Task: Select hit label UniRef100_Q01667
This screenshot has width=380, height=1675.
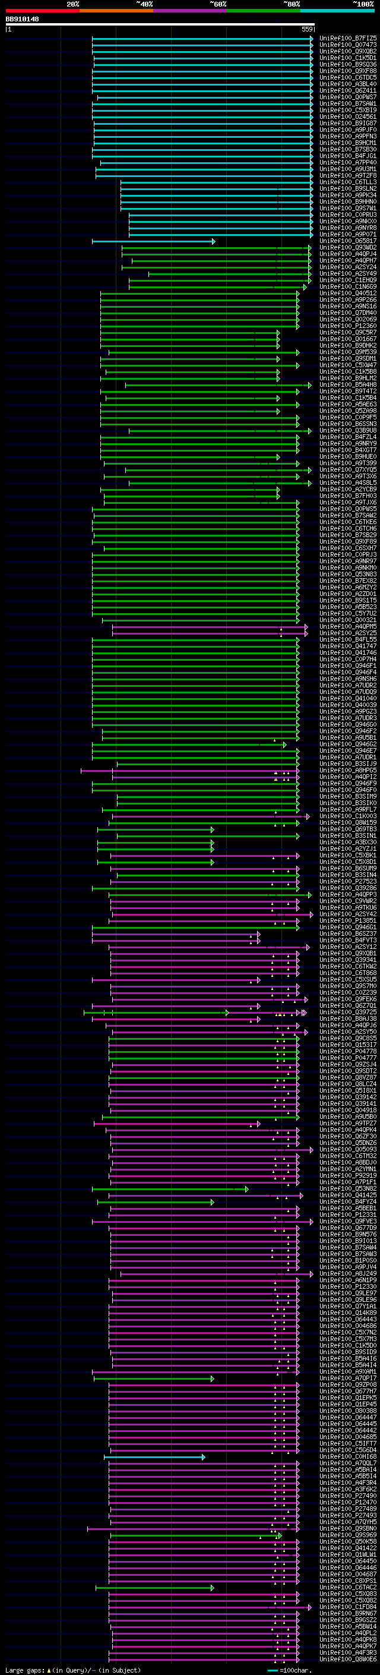Action: (348, 339)
